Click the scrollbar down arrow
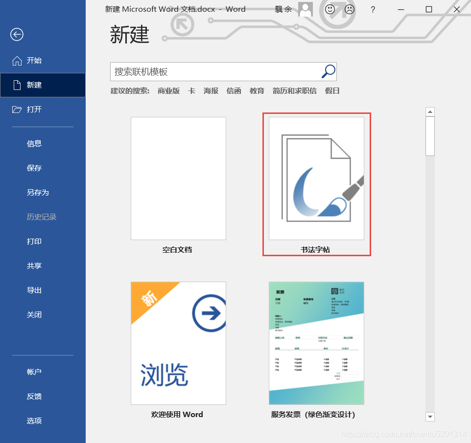The height and width of the screenshot is (443, 471). coord(430,417)
